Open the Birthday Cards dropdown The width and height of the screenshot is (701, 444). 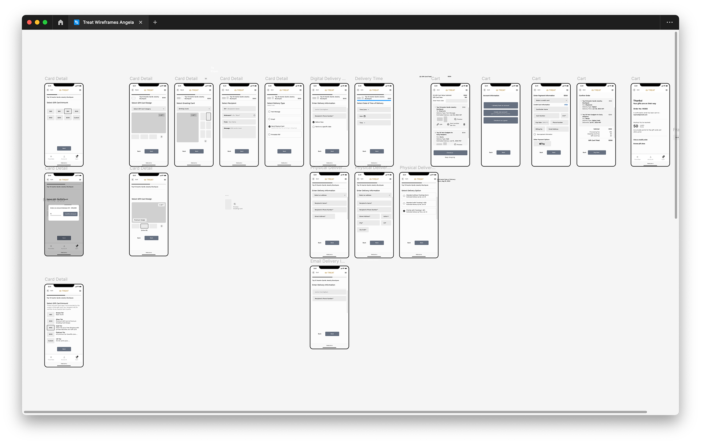click(194, 109)
